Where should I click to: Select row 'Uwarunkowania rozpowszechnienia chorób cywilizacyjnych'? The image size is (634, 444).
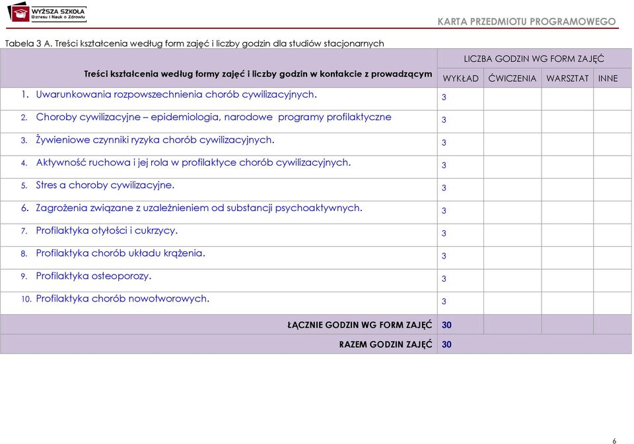[x=316, y=99]
